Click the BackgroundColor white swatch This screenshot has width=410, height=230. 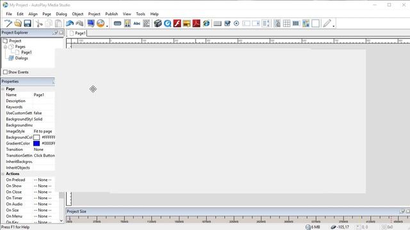point(37,137)
